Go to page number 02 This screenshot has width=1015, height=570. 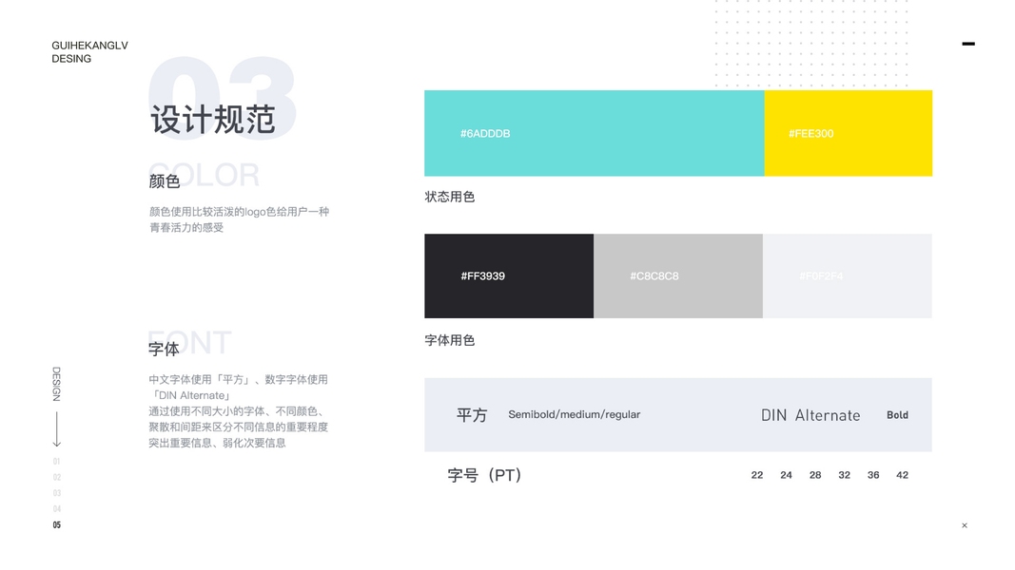(56, 478)
